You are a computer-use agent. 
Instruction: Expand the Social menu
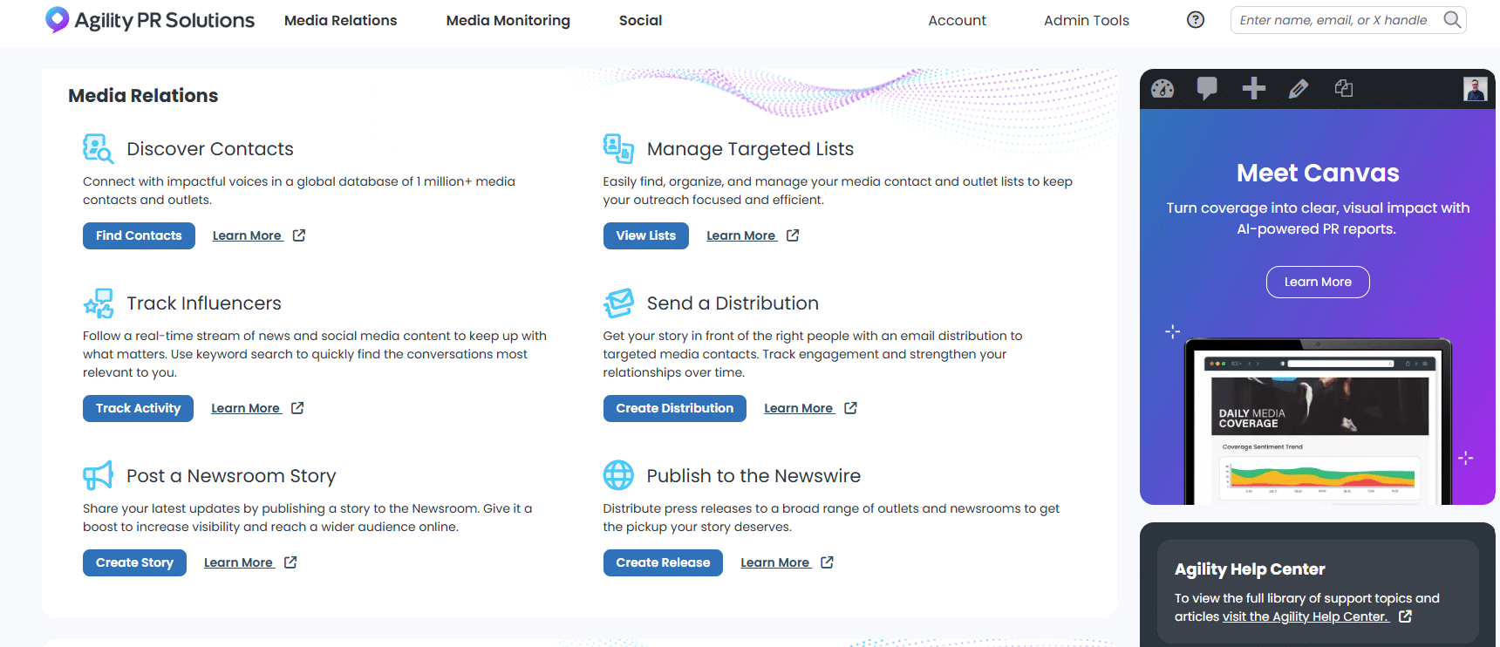click(x=640, y=20)
